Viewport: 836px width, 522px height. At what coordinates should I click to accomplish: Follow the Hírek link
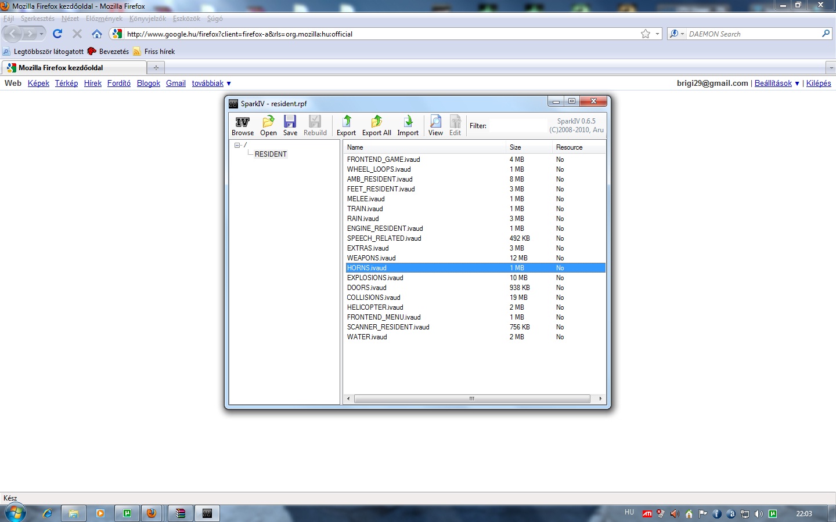click(x=93, y=84)
